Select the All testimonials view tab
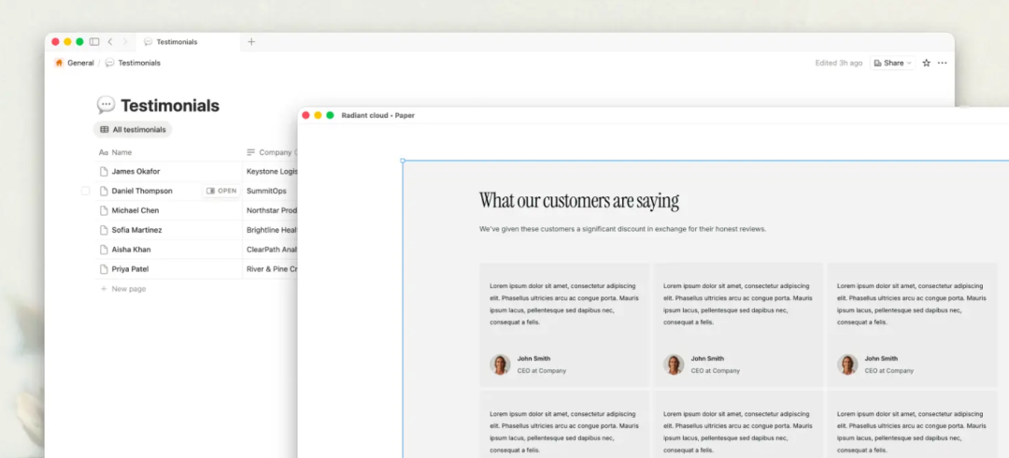This screenshot has width=1009, height=458. point(133,130)
